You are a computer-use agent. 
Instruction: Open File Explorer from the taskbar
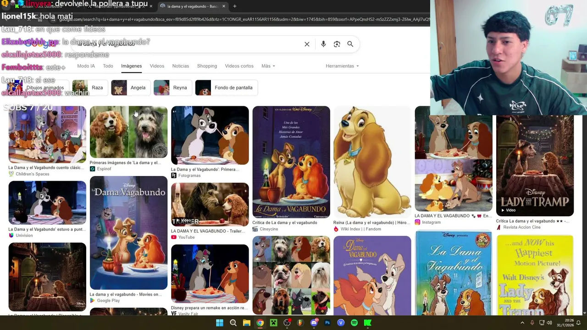click(247, 323)
